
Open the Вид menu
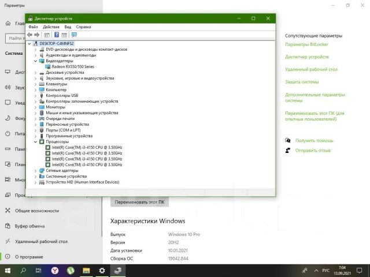pos(68,27)
